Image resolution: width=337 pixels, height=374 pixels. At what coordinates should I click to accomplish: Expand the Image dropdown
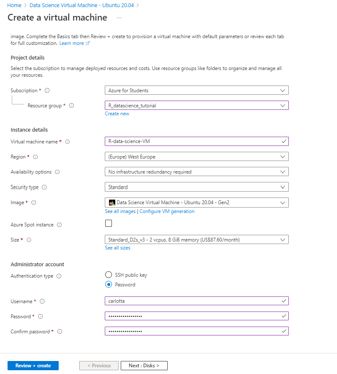[197, 203]
